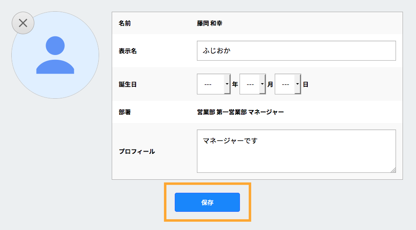Click the 表示名 text field containing ふじおか
Image resolution: width=416 pixels, height=230 pixels.
click(296, 51)
